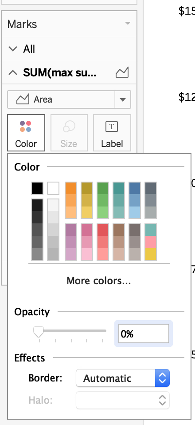Viewport: 195px width, 425px height.
Task: Click the opacity slider handle
Action: 39,332
